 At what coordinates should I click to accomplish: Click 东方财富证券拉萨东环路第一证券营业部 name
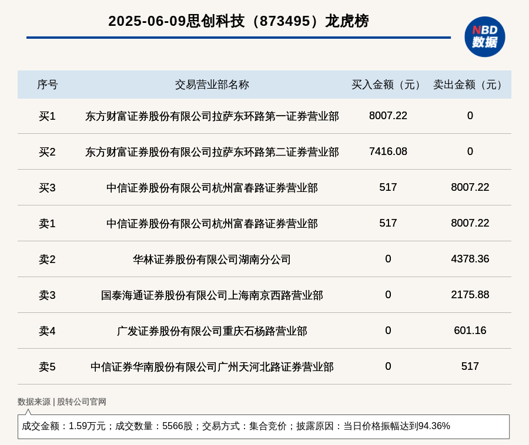212,116
